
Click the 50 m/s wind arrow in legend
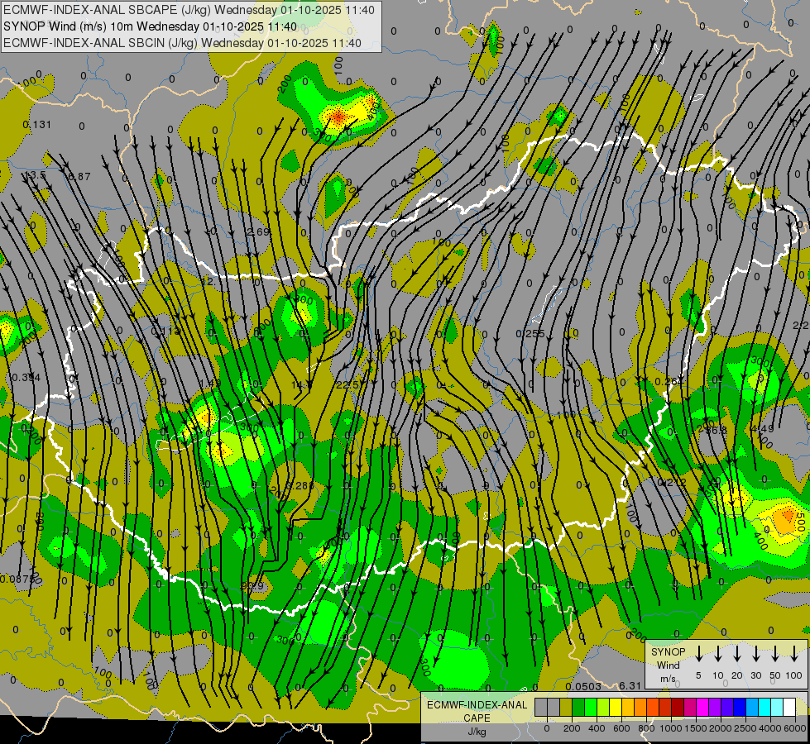tap(775, 654)
